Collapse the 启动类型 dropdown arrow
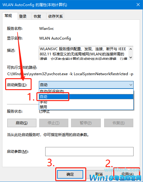This screenshot has height=182, width=143. [131, 85]
